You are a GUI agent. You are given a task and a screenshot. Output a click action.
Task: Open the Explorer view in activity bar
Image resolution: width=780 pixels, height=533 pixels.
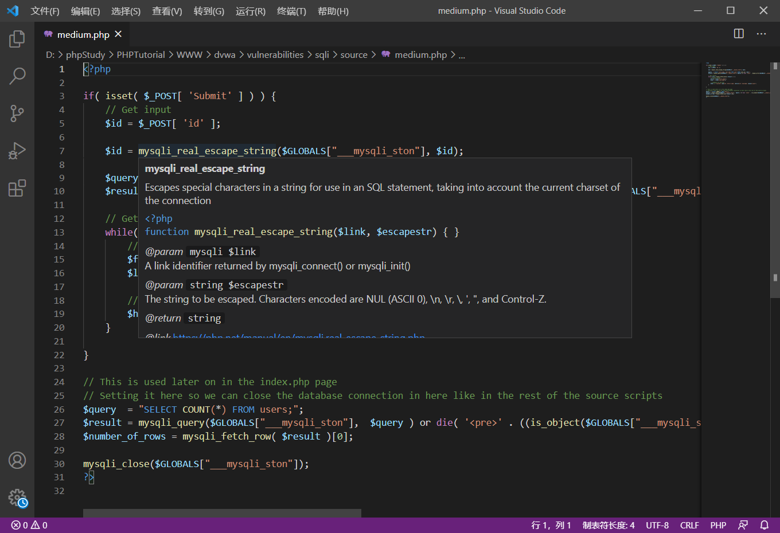click(17, 39)
